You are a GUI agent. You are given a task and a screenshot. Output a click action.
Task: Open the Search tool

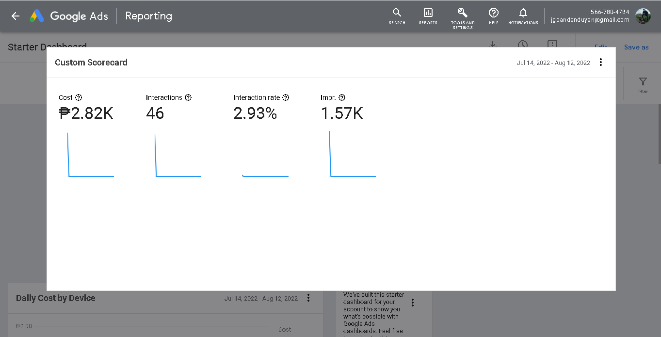click(397, 16)
